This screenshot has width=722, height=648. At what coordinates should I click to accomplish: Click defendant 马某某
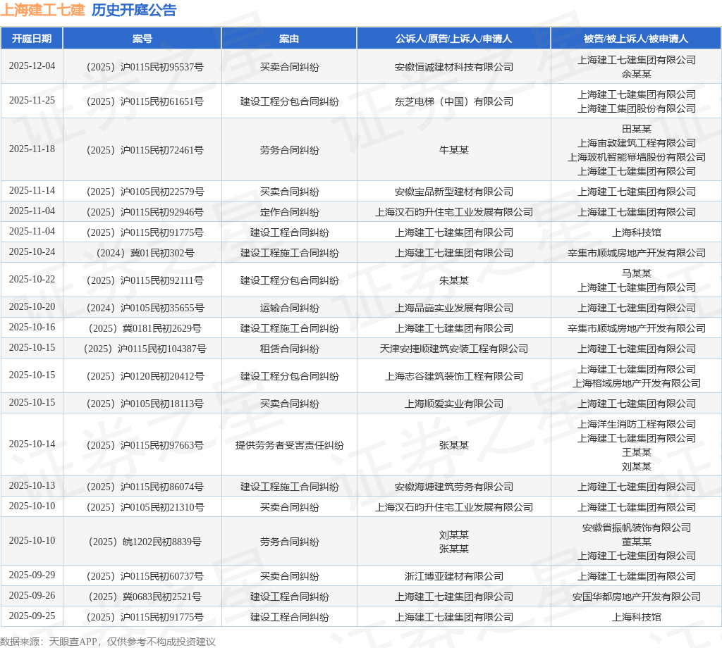(637, 274)
